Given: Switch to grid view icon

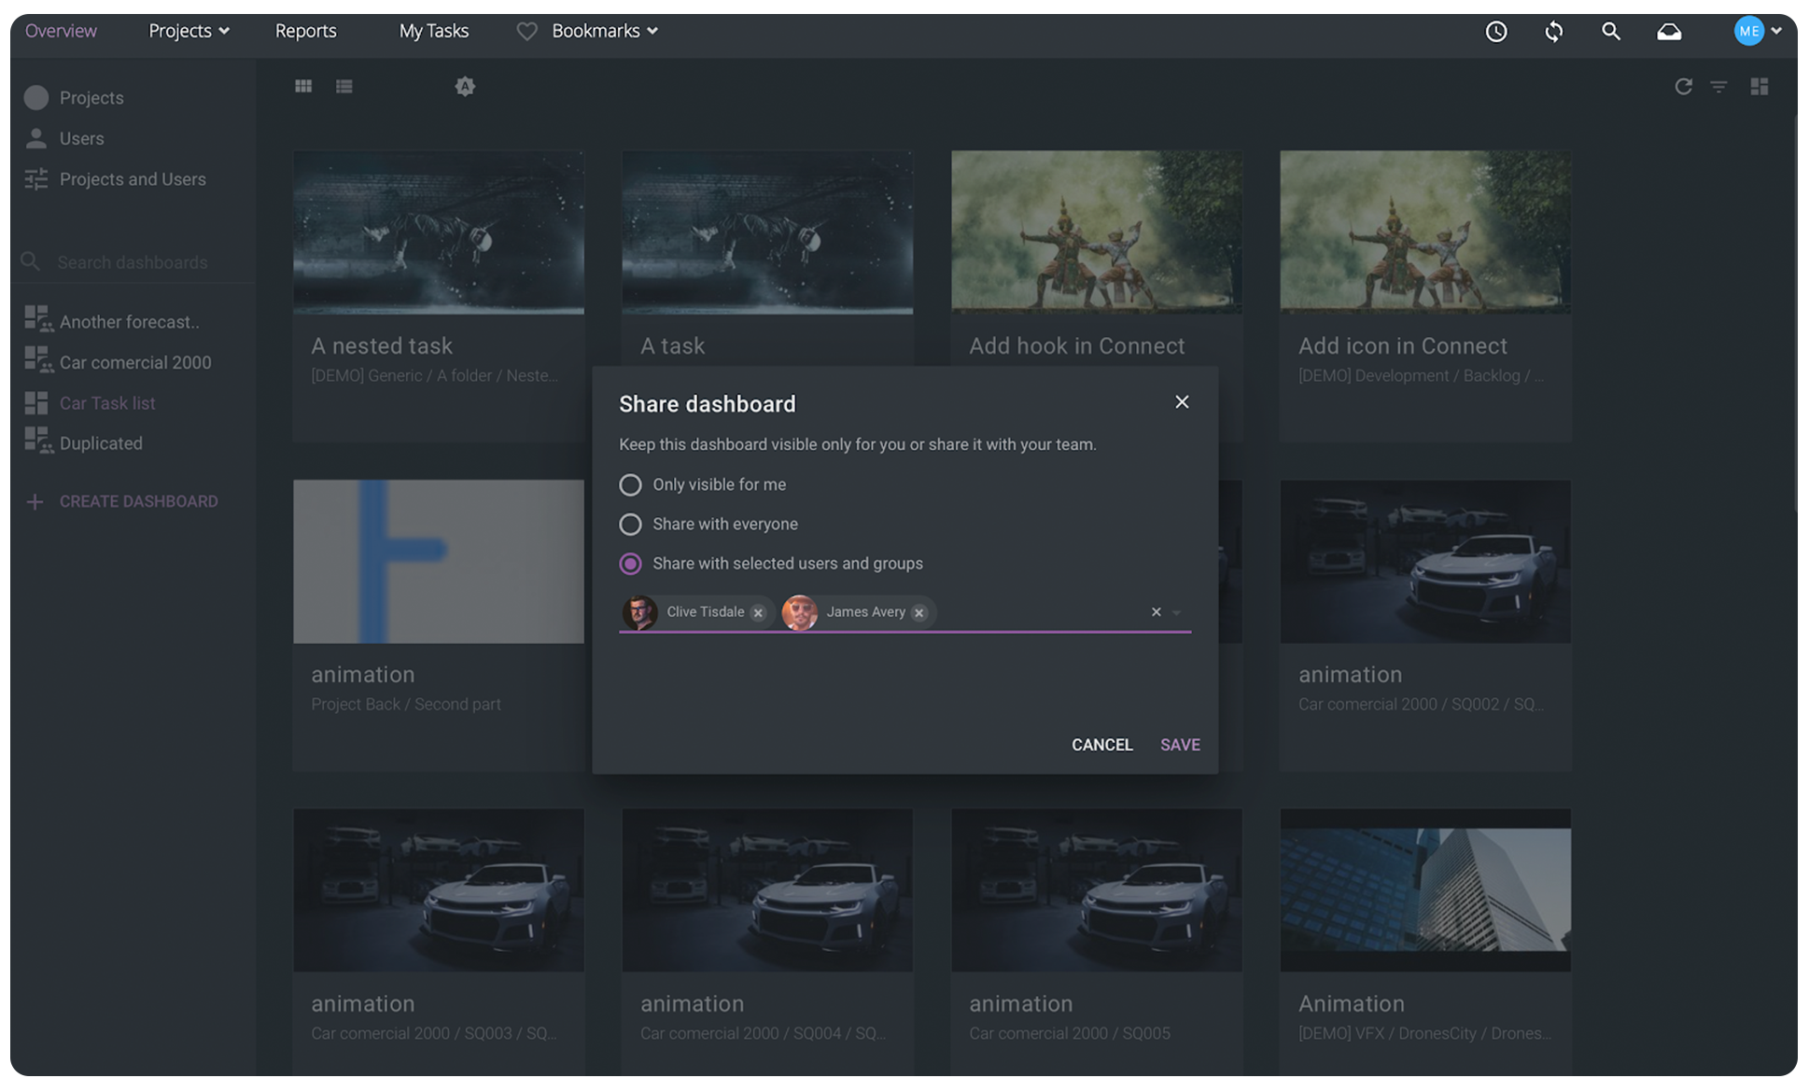Looking at the screenshot, I should pos(303,86).
